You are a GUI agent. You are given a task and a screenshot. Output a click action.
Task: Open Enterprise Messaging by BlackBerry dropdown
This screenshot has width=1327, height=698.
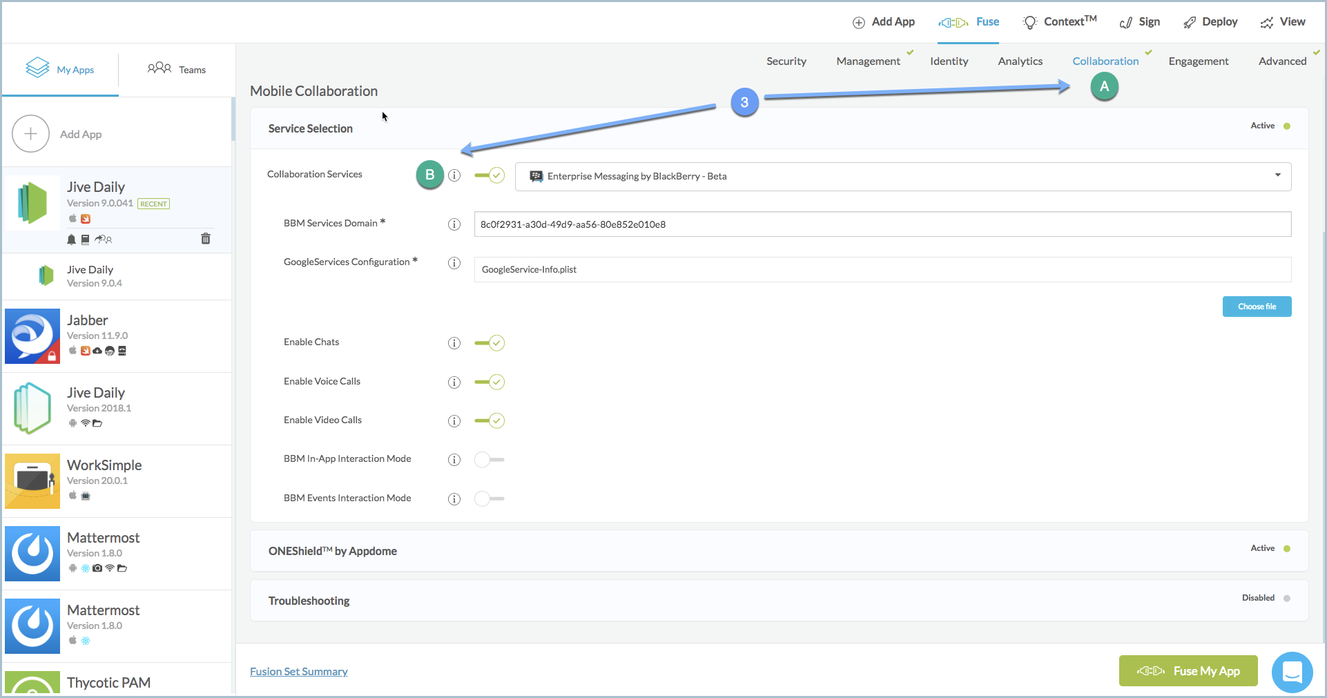point(903,177)
